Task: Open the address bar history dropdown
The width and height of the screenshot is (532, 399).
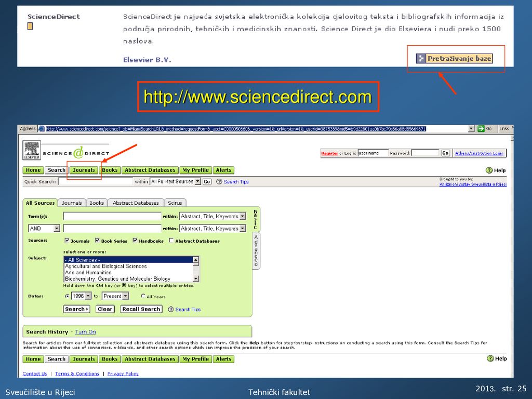Action: pos(471,129)
